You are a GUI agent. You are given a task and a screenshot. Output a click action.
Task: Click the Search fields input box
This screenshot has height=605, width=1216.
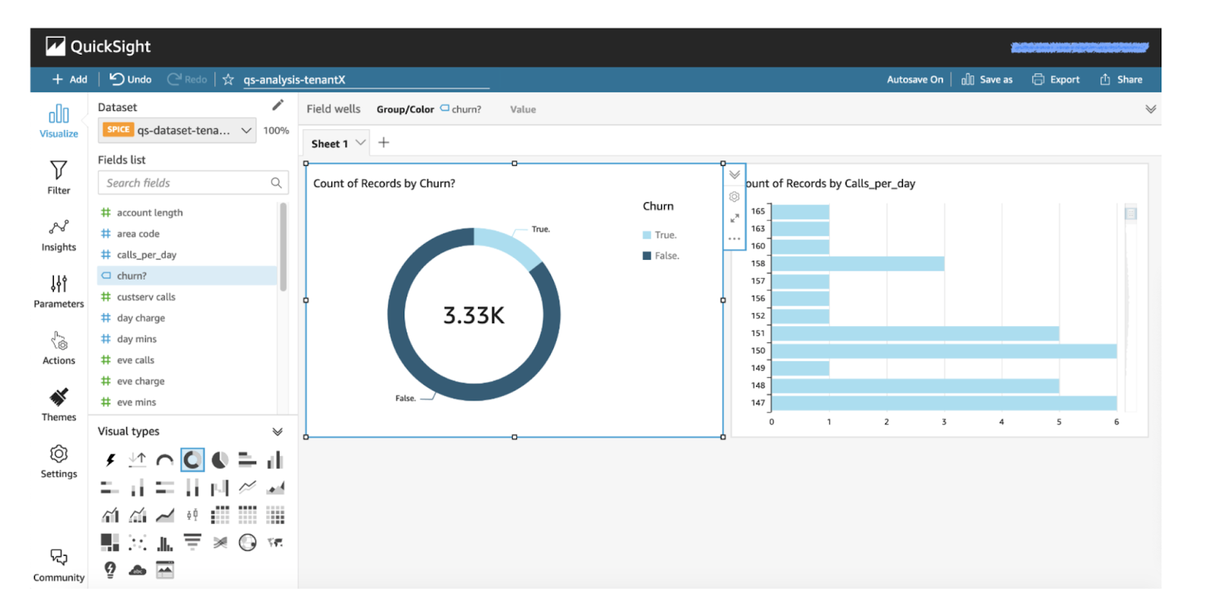coord(186,183)
